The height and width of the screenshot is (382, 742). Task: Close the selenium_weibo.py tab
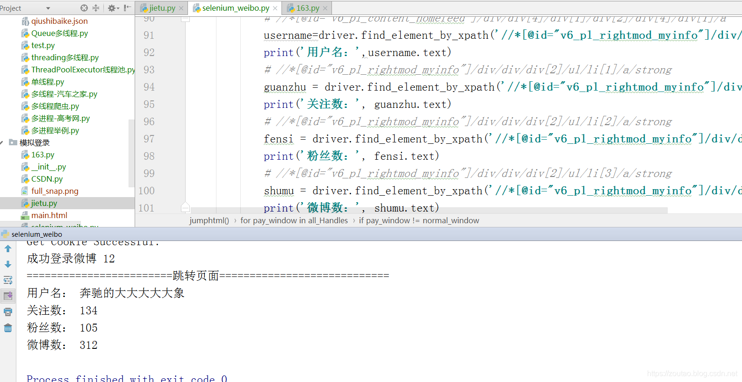[x=275, y=8]
